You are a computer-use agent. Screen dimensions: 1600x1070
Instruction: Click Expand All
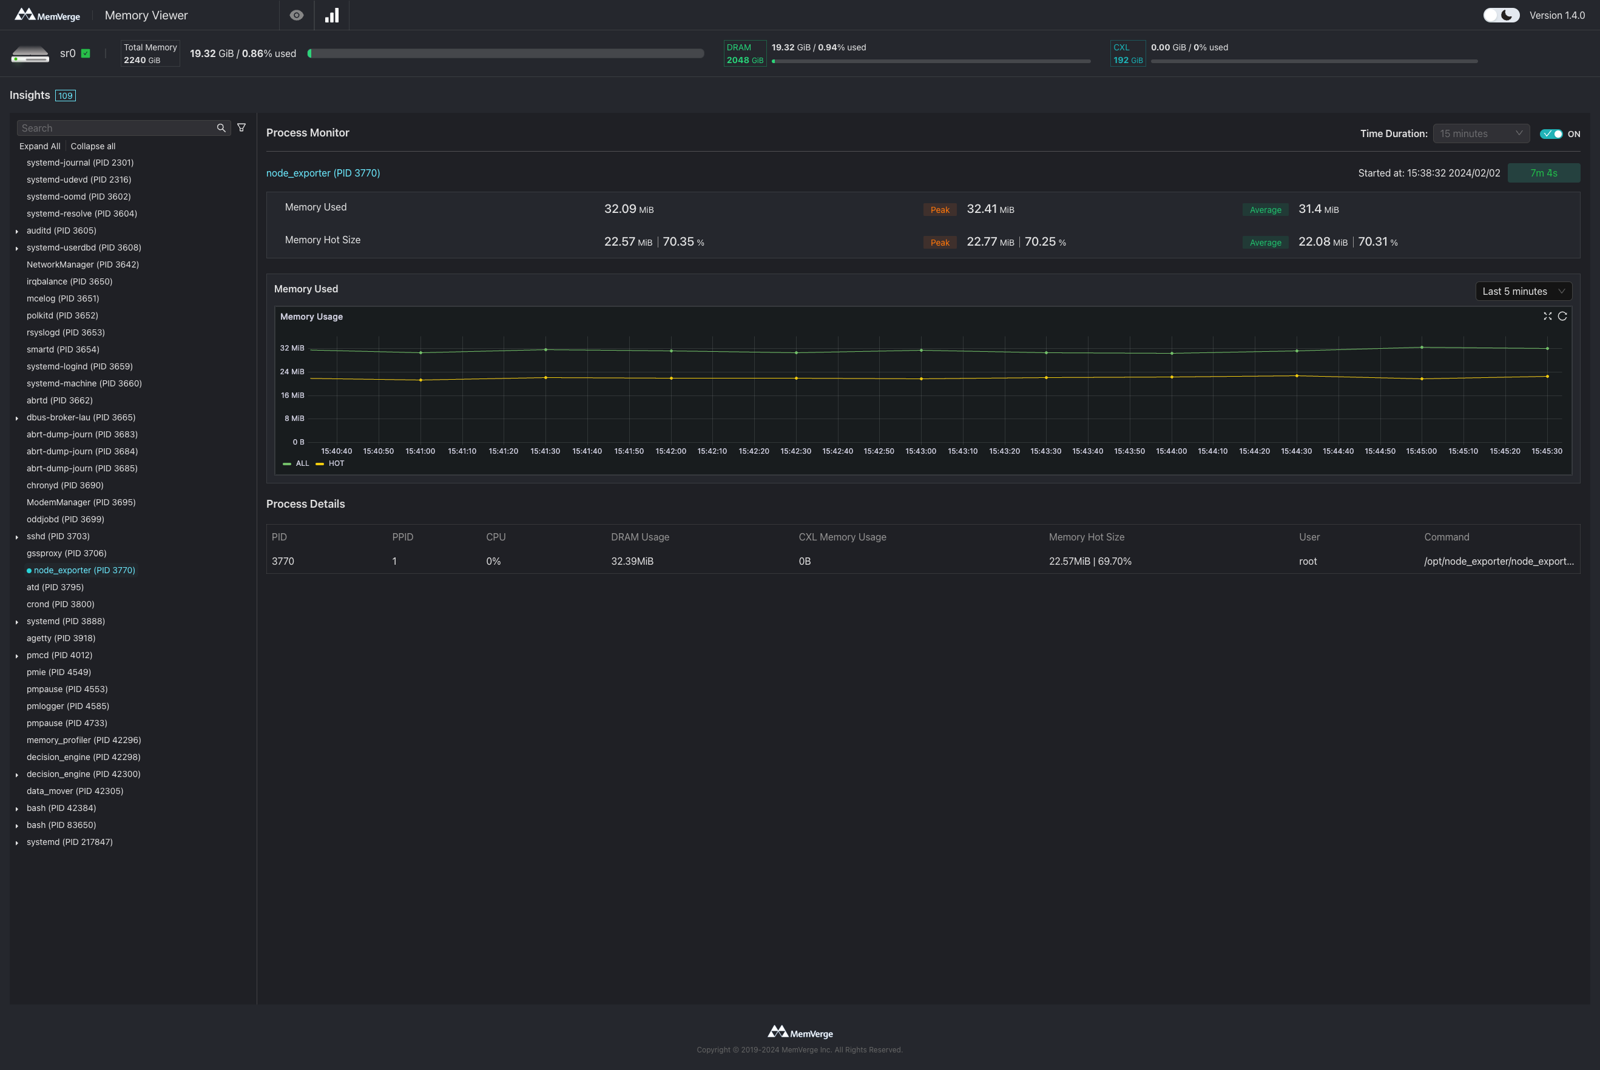point(39,146)
